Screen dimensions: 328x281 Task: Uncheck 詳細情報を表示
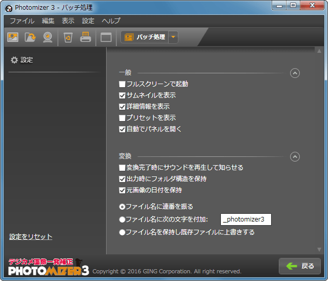click(x=122, y=107)
